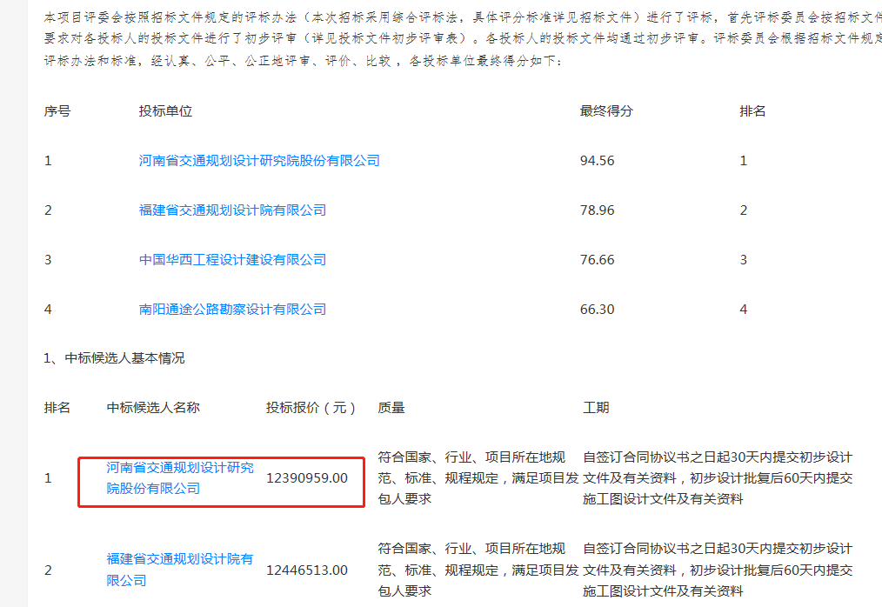
Task: Open 福建省交通规划设计院有限公司 link in candidate table
Action: [180, 570]
